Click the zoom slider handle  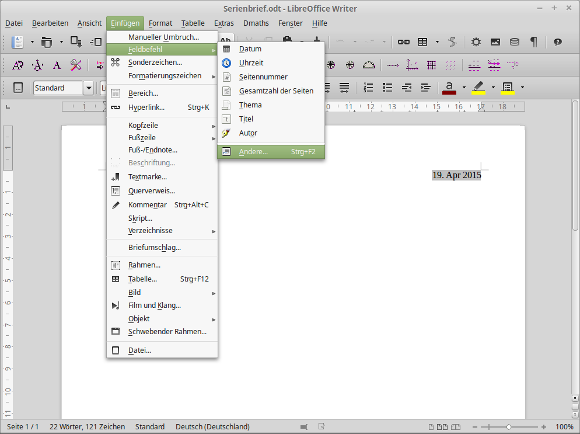[x=509, y=427]
